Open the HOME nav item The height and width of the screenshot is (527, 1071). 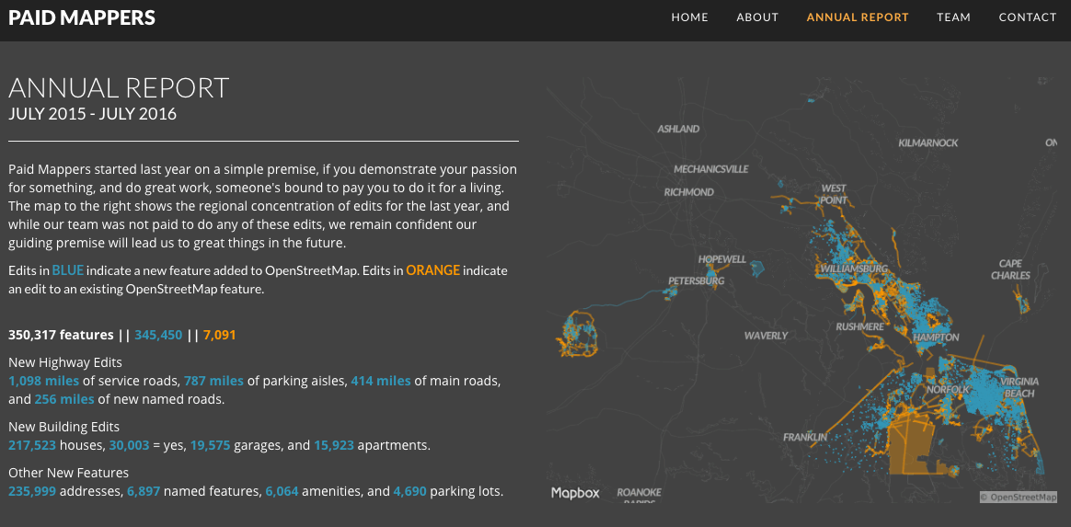coord(690,17)
